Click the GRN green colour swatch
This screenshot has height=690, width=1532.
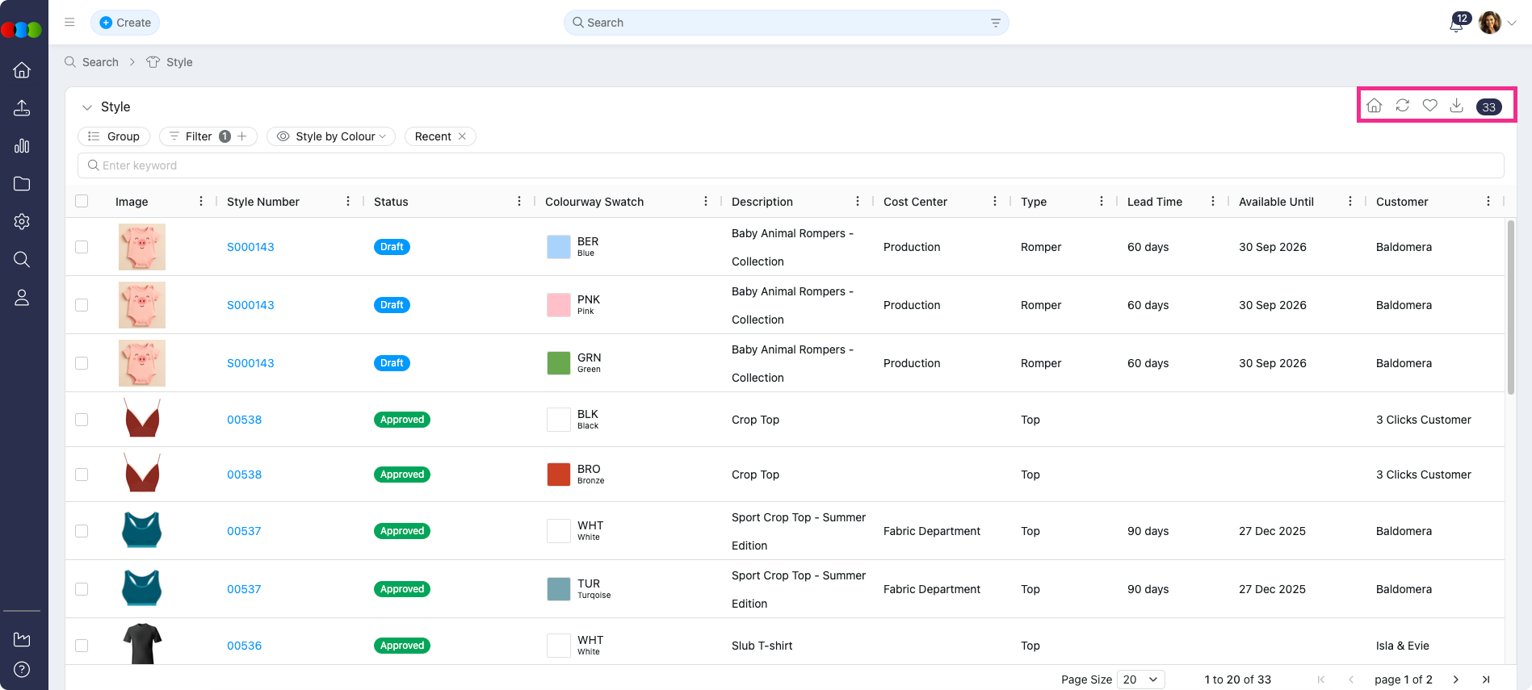[x=559, y=363]
